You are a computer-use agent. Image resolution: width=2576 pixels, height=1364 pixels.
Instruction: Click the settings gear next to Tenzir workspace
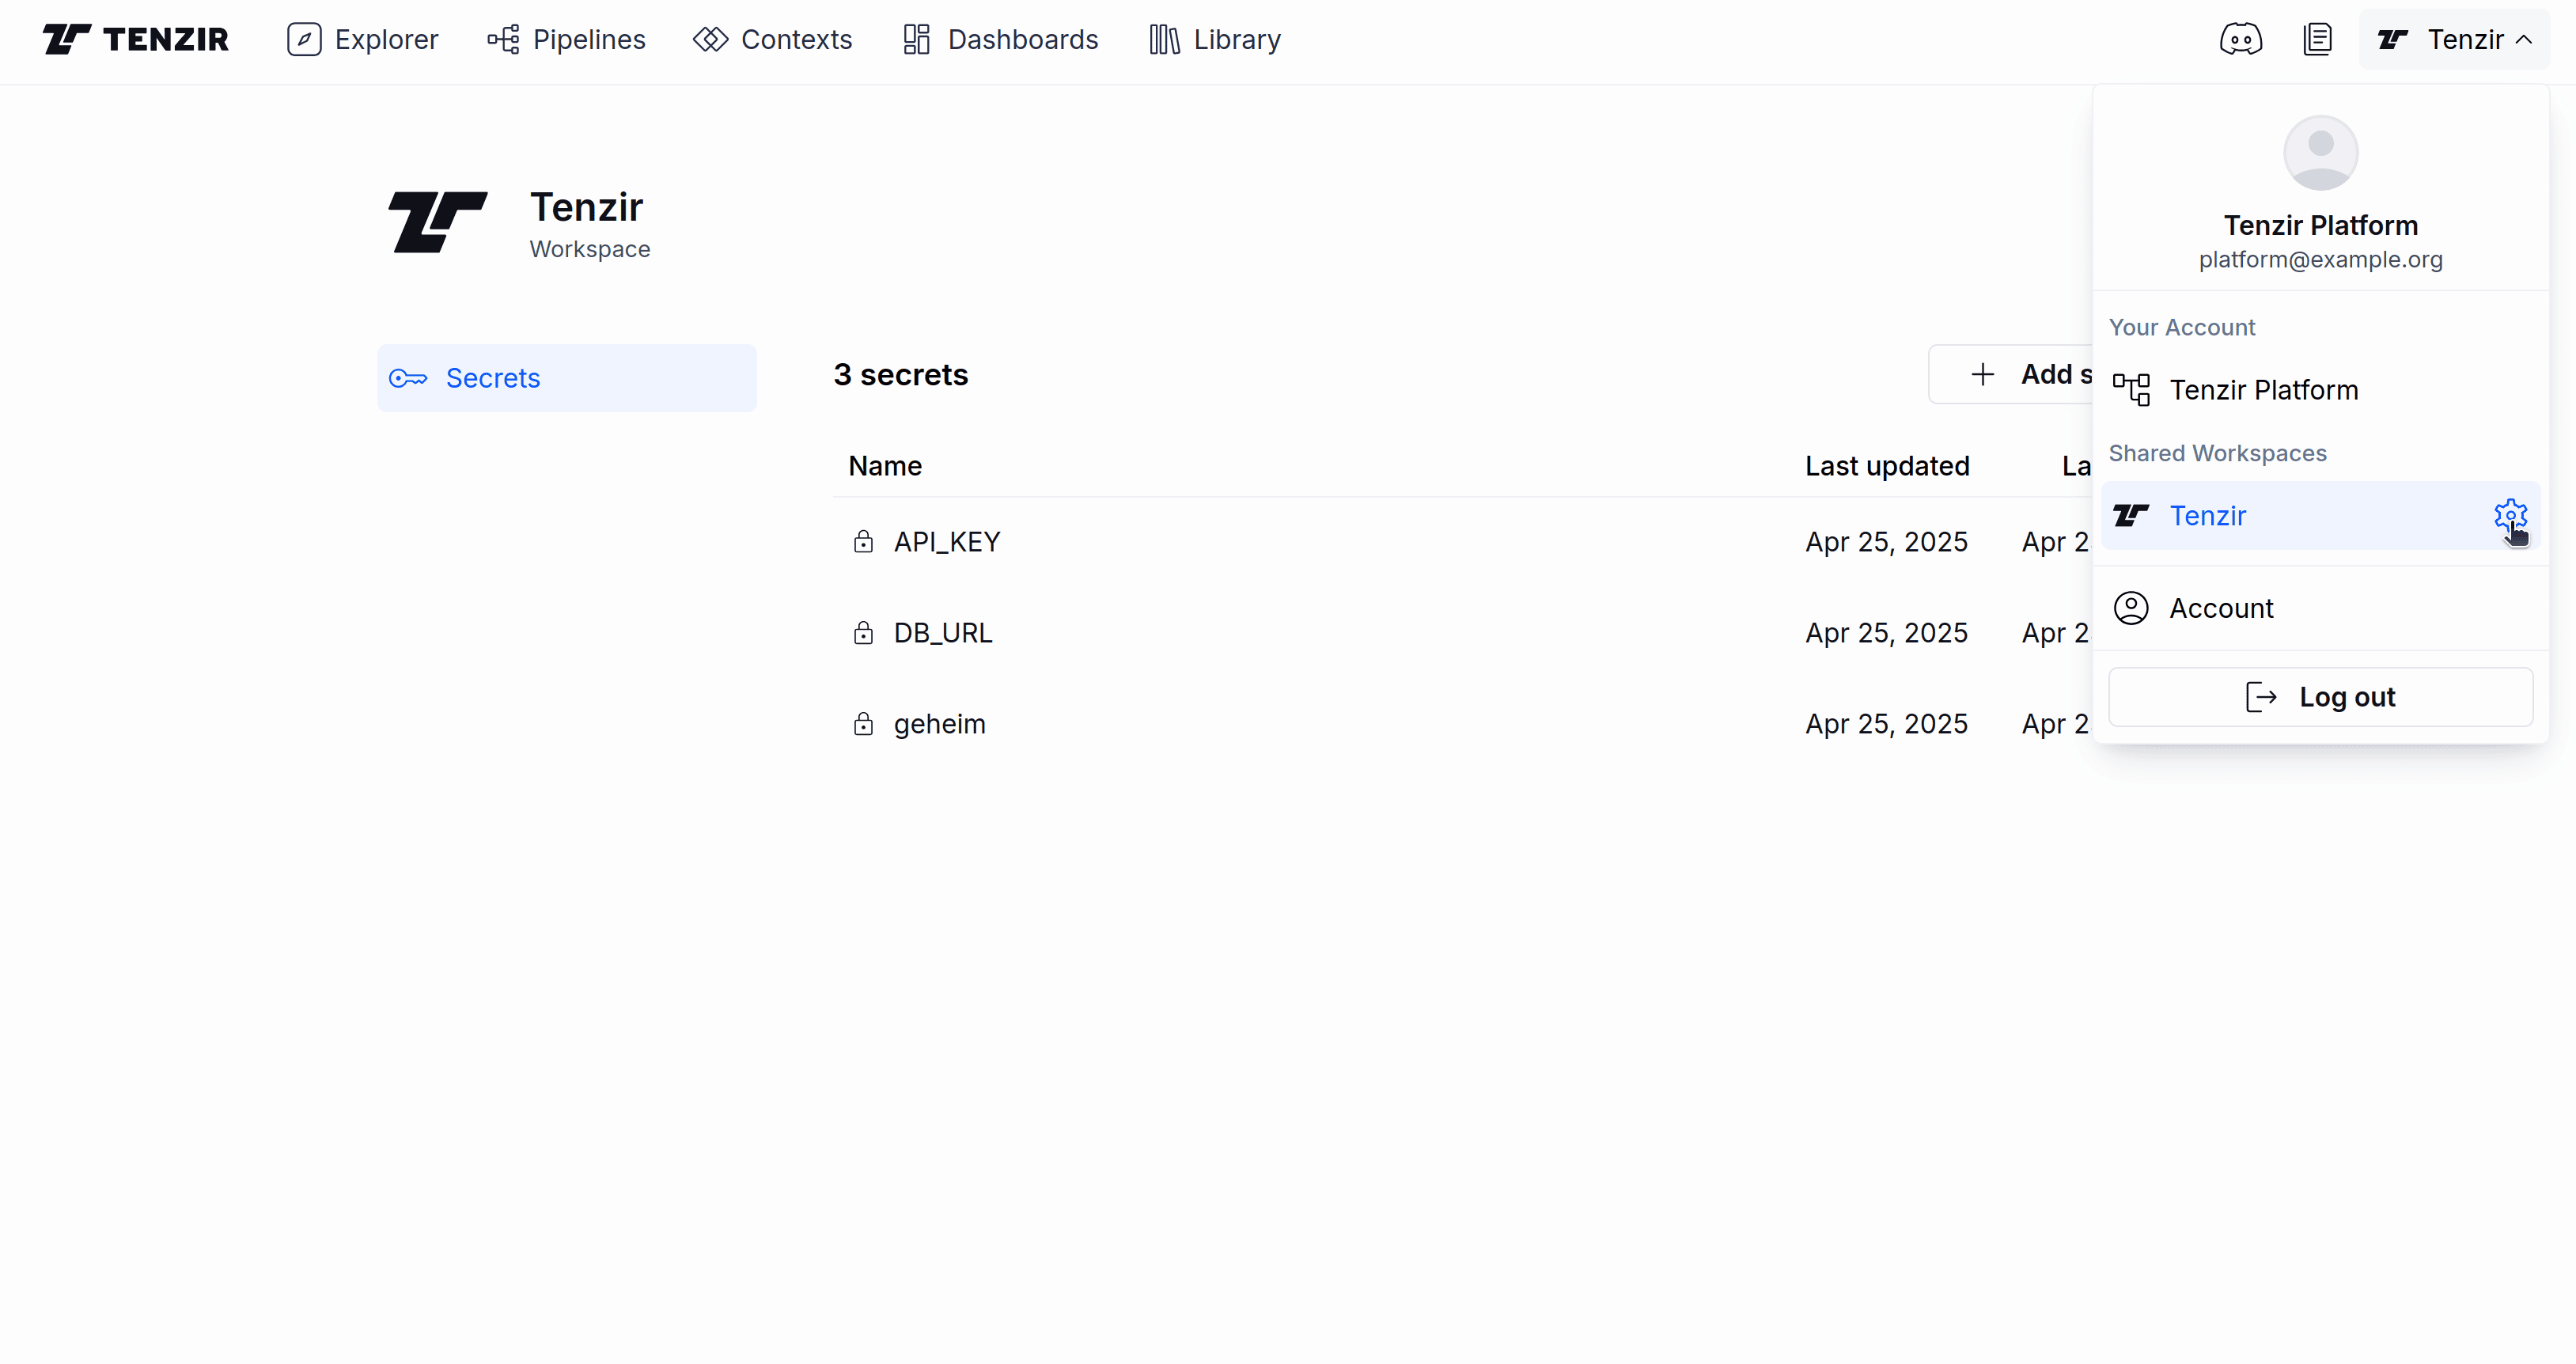click(x=2510, y=515)
